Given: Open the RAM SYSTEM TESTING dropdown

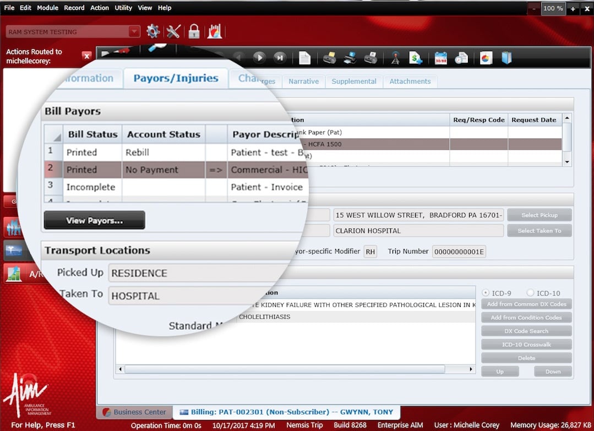Looking at the screenshot, I should 134,32.
